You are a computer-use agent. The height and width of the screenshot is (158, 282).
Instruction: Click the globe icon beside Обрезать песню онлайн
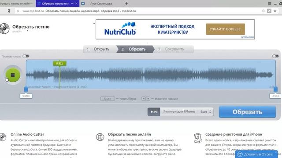(100, 137)
